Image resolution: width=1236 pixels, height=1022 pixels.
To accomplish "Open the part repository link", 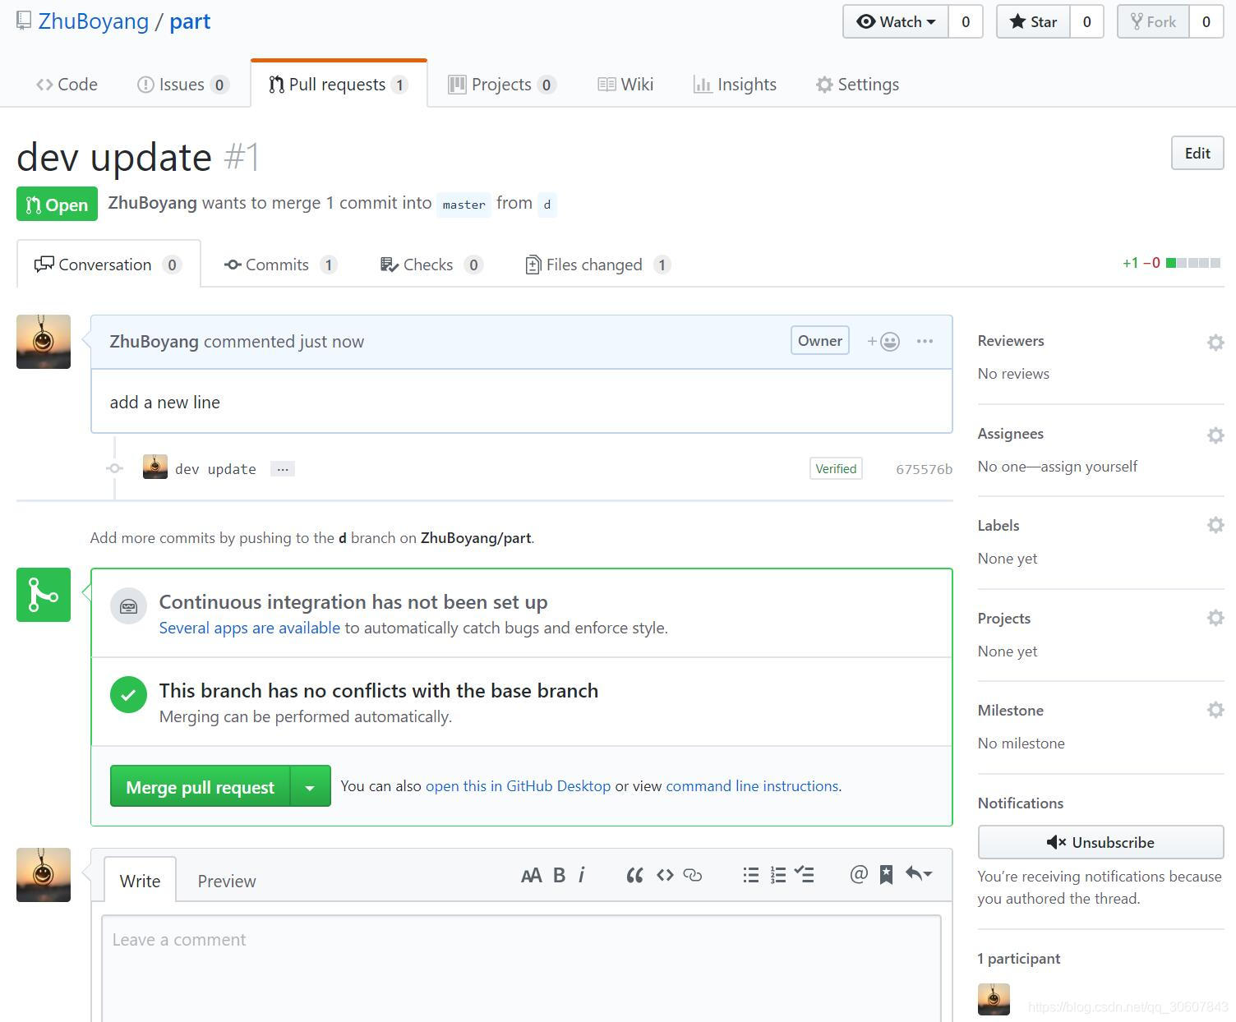I will coord(190,21).
